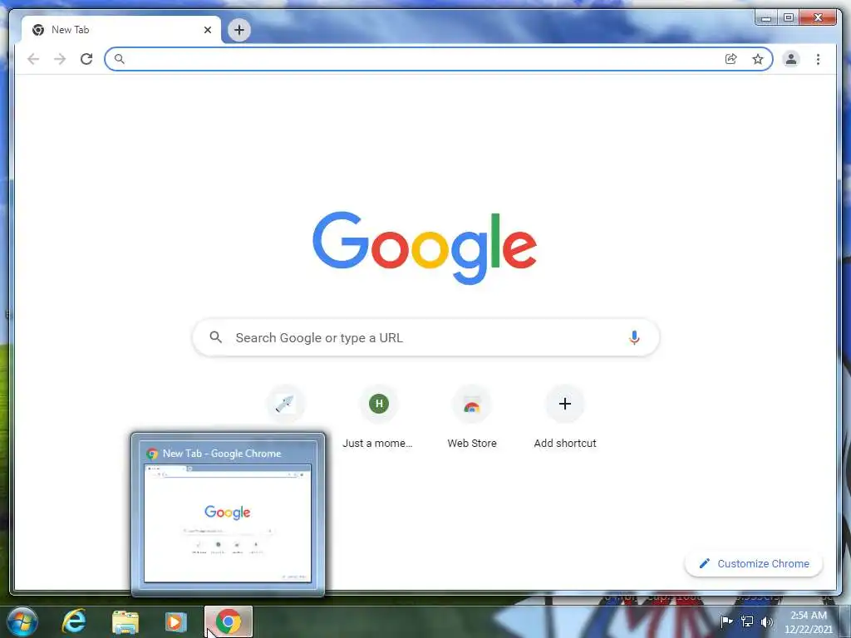Screen dimensions: 851x638
Task: Open Windows Explorer from the taskbar
Action: coord(125,621)
